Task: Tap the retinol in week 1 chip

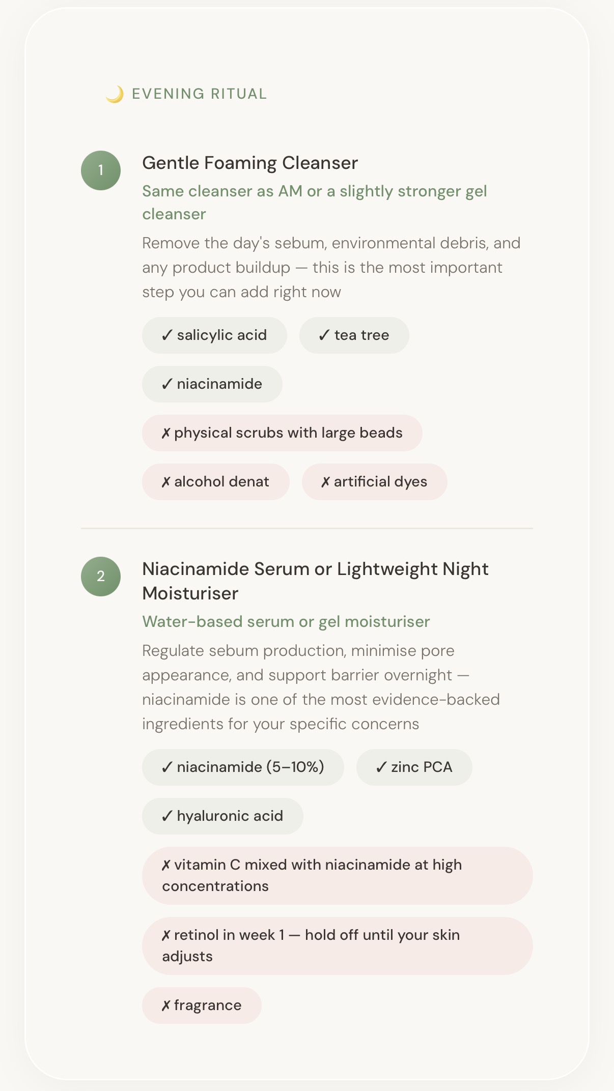Action: click(337, 946)
